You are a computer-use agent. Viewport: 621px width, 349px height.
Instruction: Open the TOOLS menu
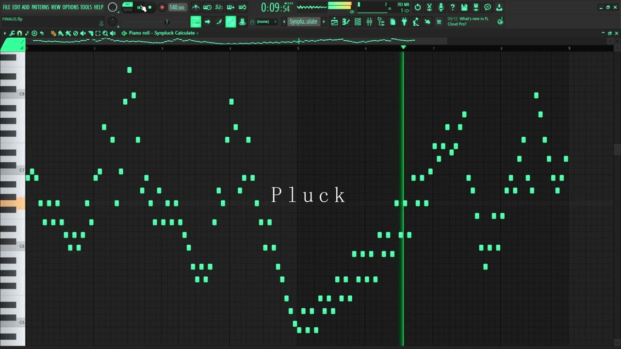[86, 7]
